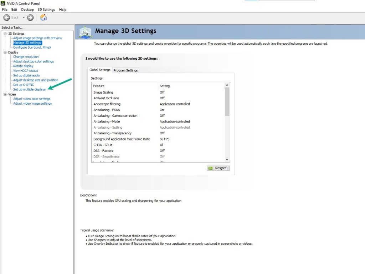
Task: Collapse the Video tree node
Action: [x=5, y=94]
